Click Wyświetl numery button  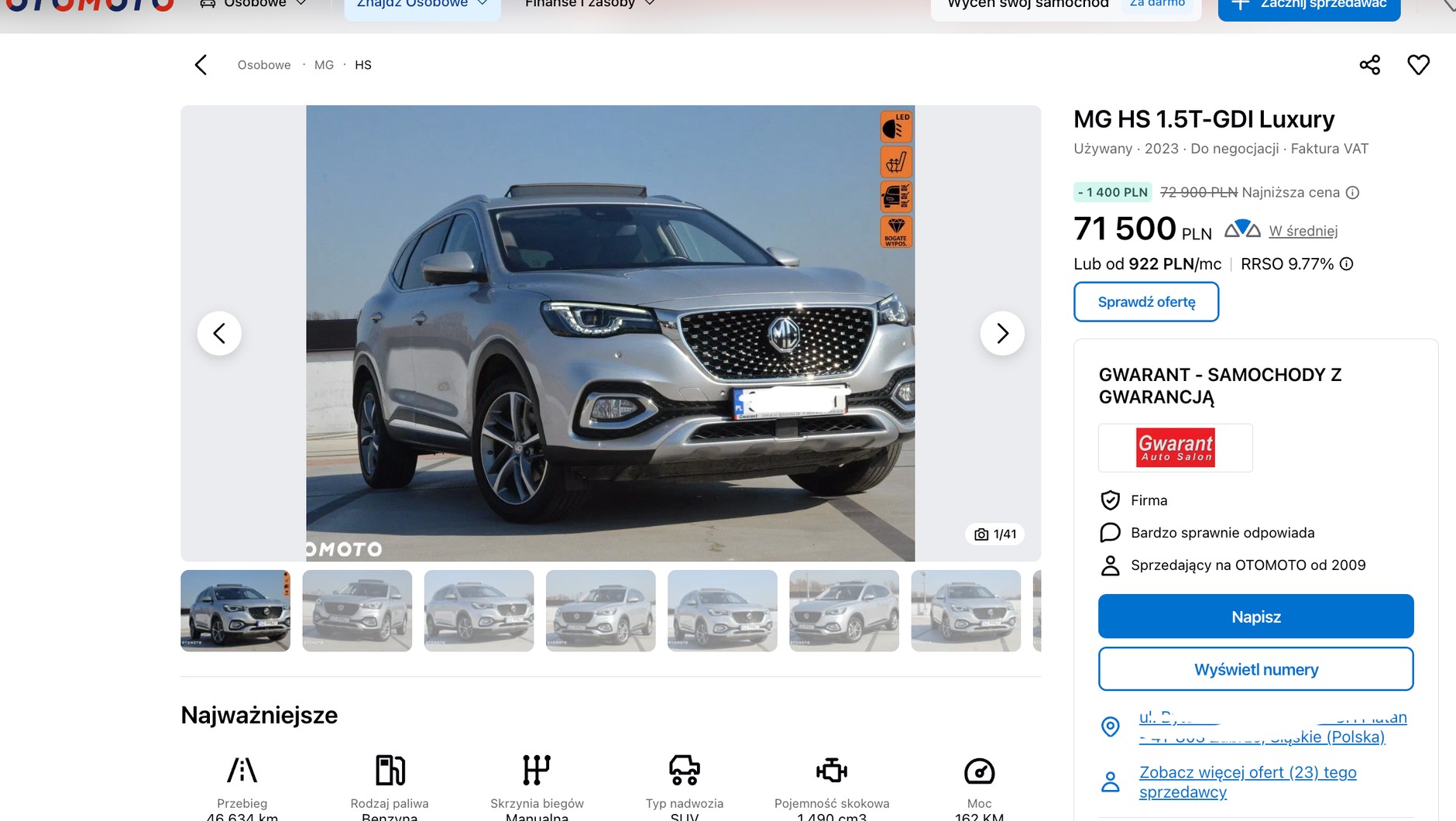pyautogui.click(x=1255, y=669)
